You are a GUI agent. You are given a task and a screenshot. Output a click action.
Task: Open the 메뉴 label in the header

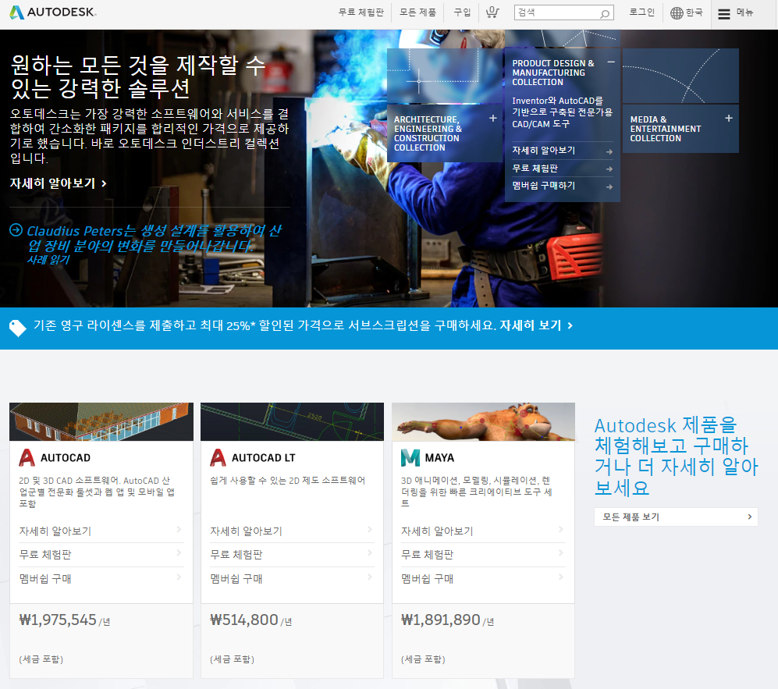[744, 12]
